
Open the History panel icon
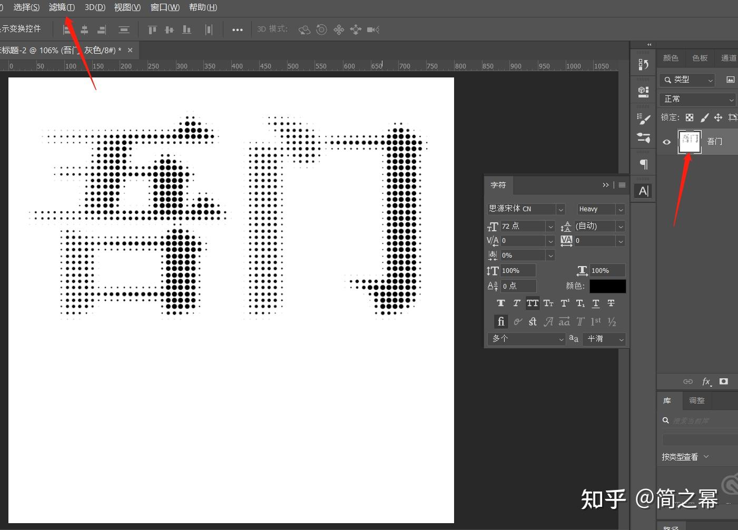(643, 64)
